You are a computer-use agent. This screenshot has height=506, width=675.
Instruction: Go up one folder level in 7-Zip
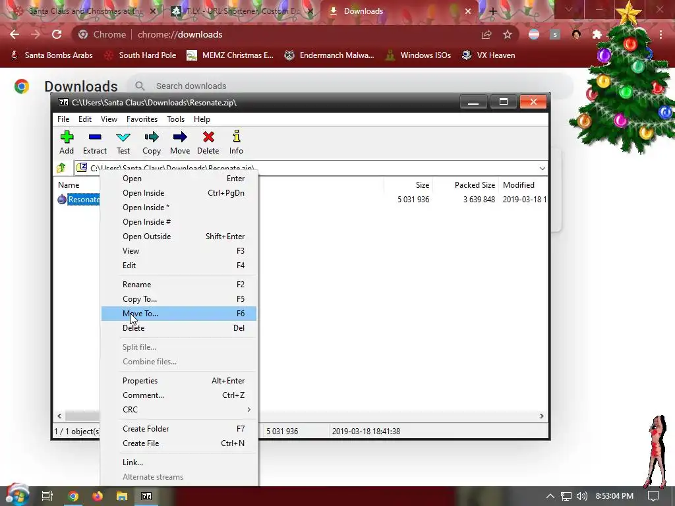(61, 168)
